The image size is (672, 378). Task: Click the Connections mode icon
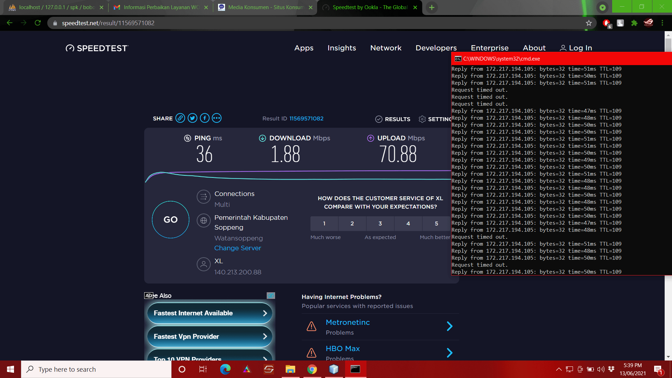(x=203, y=197)
